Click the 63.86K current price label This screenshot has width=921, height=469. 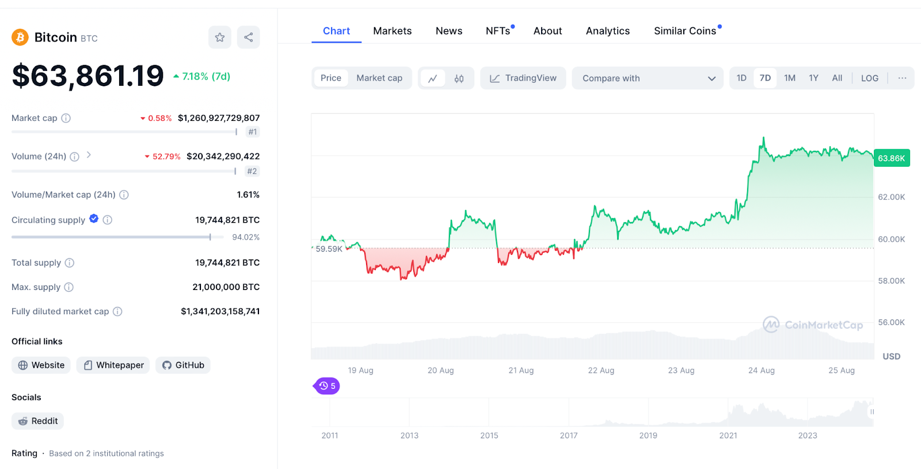(x=892, y=158)
